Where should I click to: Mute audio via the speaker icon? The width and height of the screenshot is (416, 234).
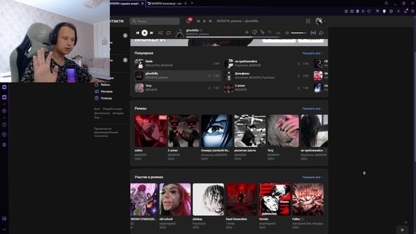(287, 33)
